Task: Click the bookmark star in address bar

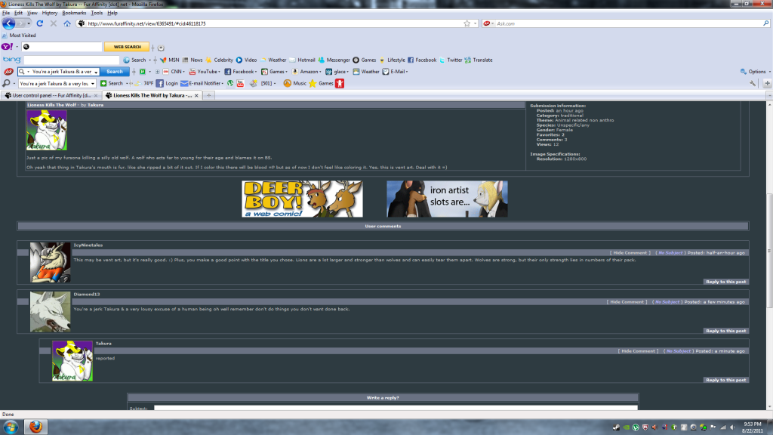Action: point(467,23)
